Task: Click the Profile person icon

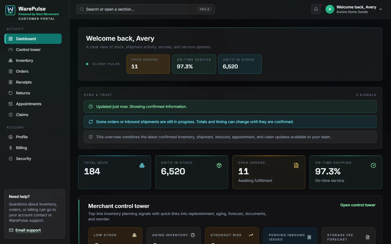Action: click(11, 137)
